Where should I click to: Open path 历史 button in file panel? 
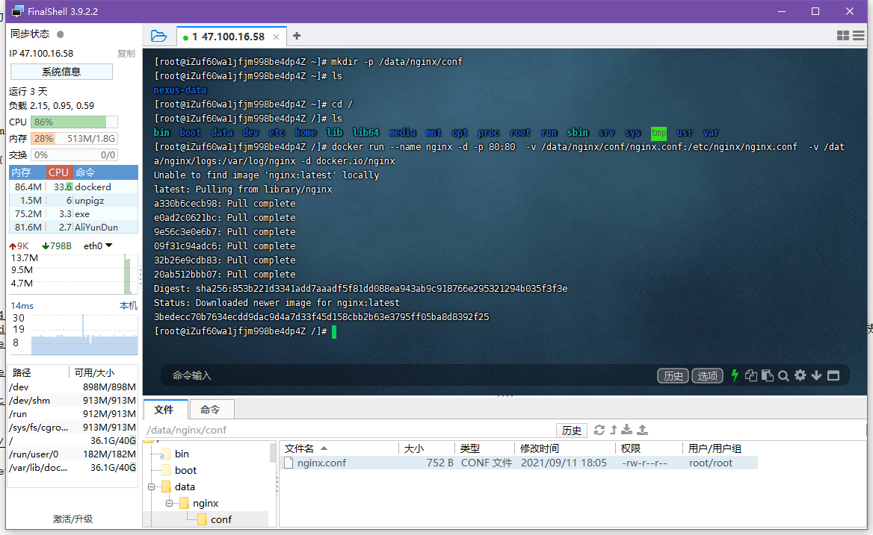click(572, 430)
